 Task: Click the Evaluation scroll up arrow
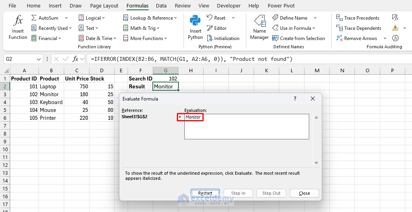316,117
